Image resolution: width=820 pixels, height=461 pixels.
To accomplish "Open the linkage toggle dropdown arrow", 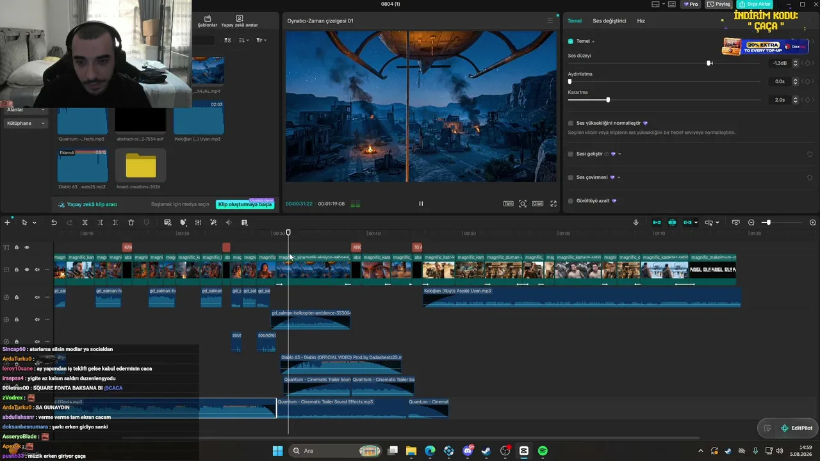I will [x=696, y=223].
